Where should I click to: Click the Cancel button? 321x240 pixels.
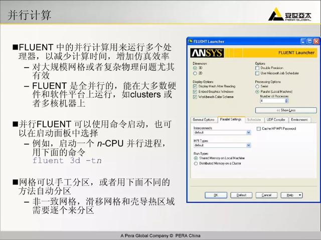coord(266,195)
